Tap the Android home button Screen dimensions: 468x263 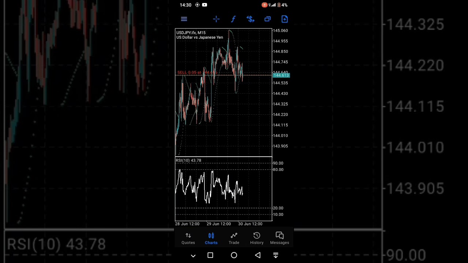pos(234,255)
